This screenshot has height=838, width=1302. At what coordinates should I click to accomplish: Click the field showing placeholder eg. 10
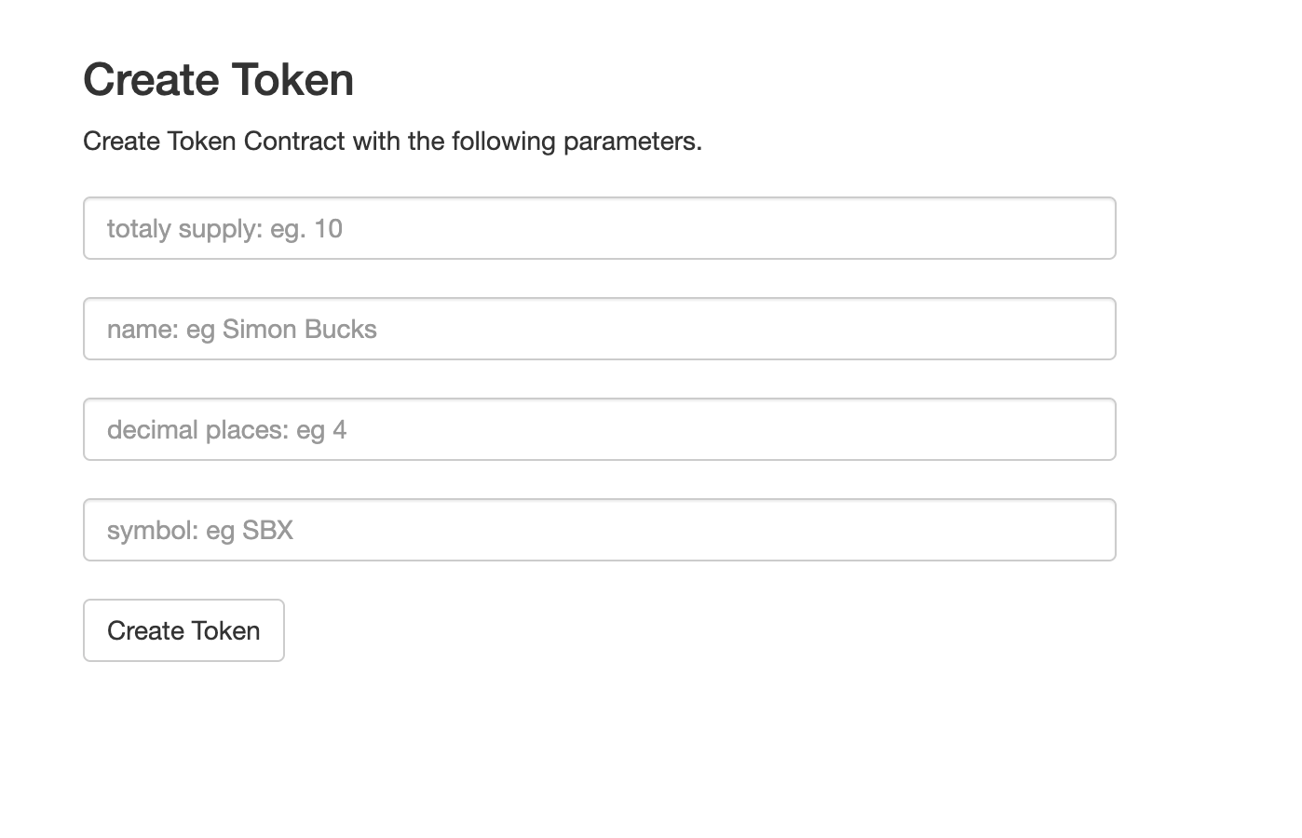tap(599, 228)
